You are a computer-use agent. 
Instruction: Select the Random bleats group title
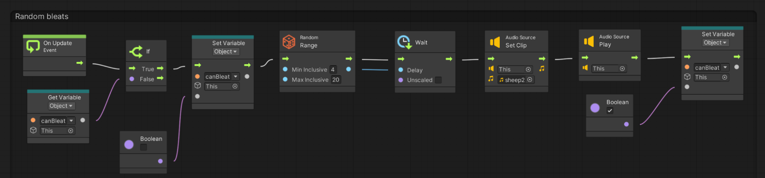42,16
